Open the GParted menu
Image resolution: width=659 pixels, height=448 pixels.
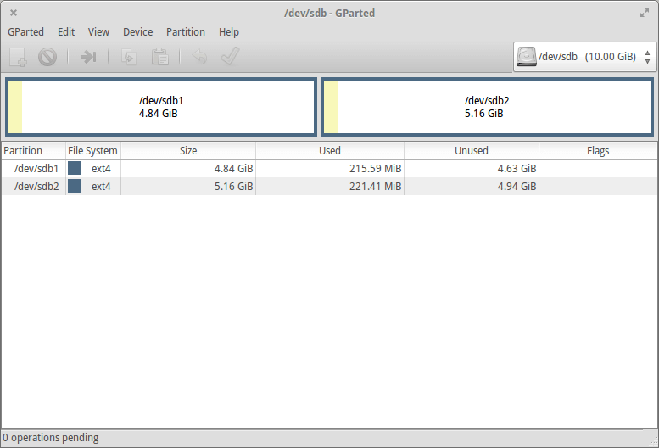25,31
